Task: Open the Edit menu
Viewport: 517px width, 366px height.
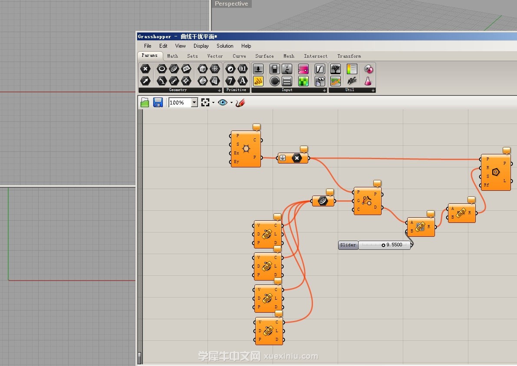Action: pyautogui.click(x=163, y=46)
